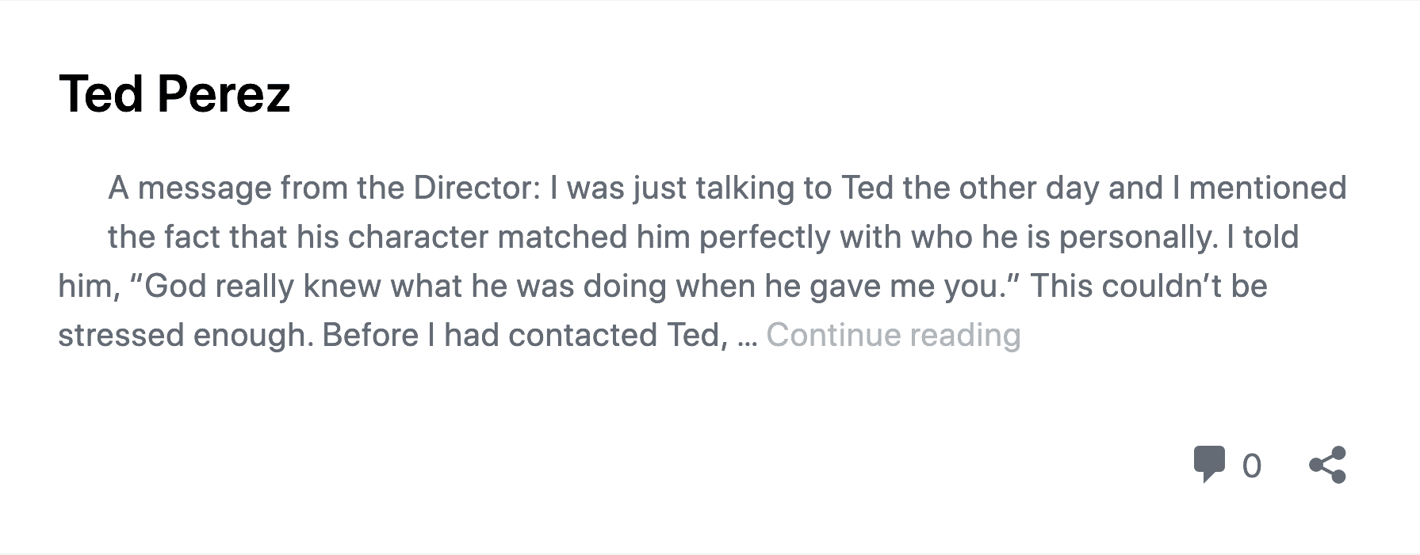Screen dimensions: 1420x555
Task: Open the comments speech bubble icon
Action: 1208,465
